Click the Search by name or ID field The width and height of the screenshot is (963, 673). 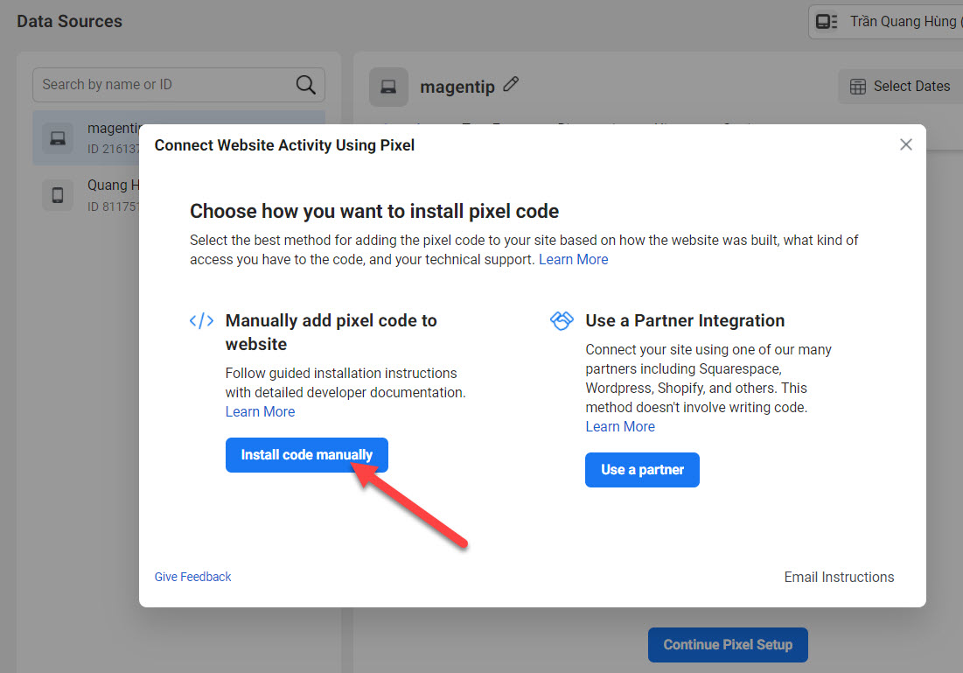[x=157, y=84]
